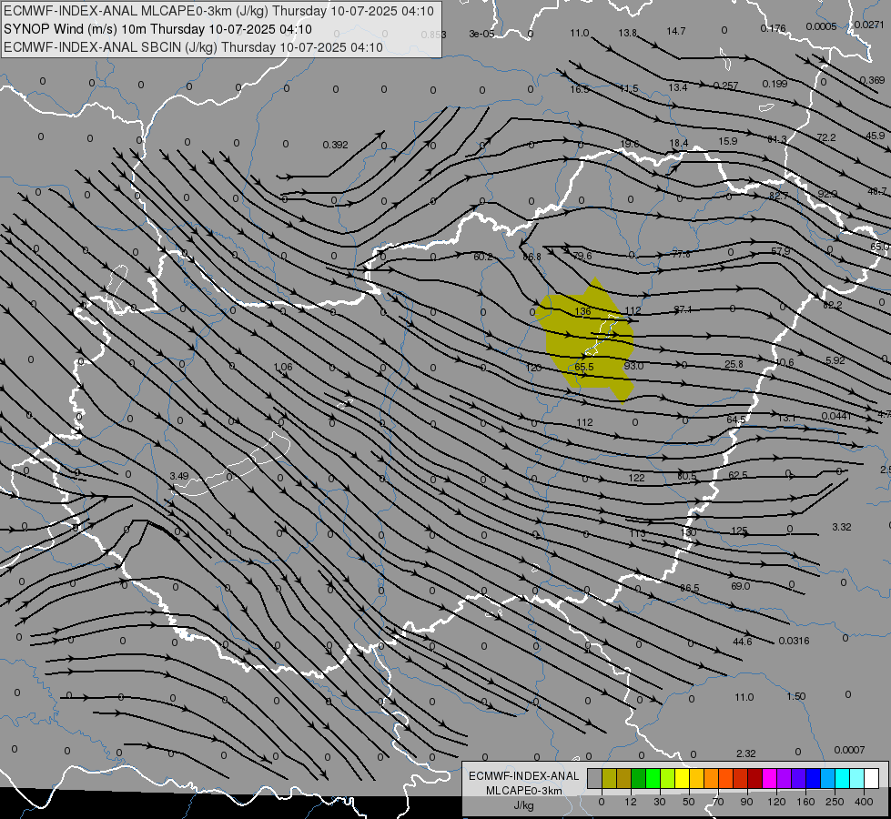
Task: Click the map value '62.5'
Action: [x=737, y=475]
